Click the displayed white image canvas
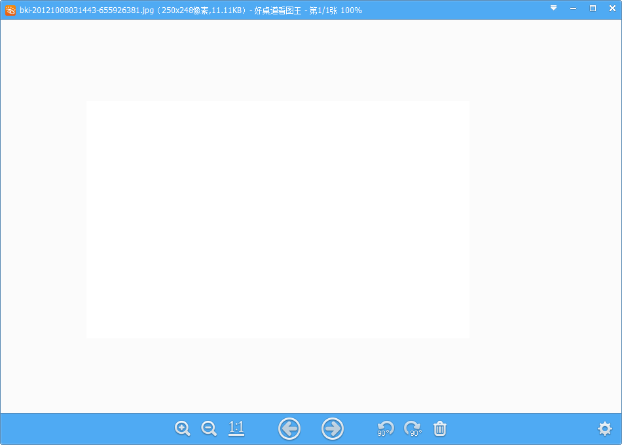Image resolution: width=622 pixels, height=445 pixels. [x=278, y=219]
